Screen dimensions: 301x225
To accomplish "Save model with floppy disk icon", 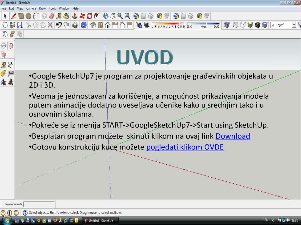I will (x=20, y=25).
